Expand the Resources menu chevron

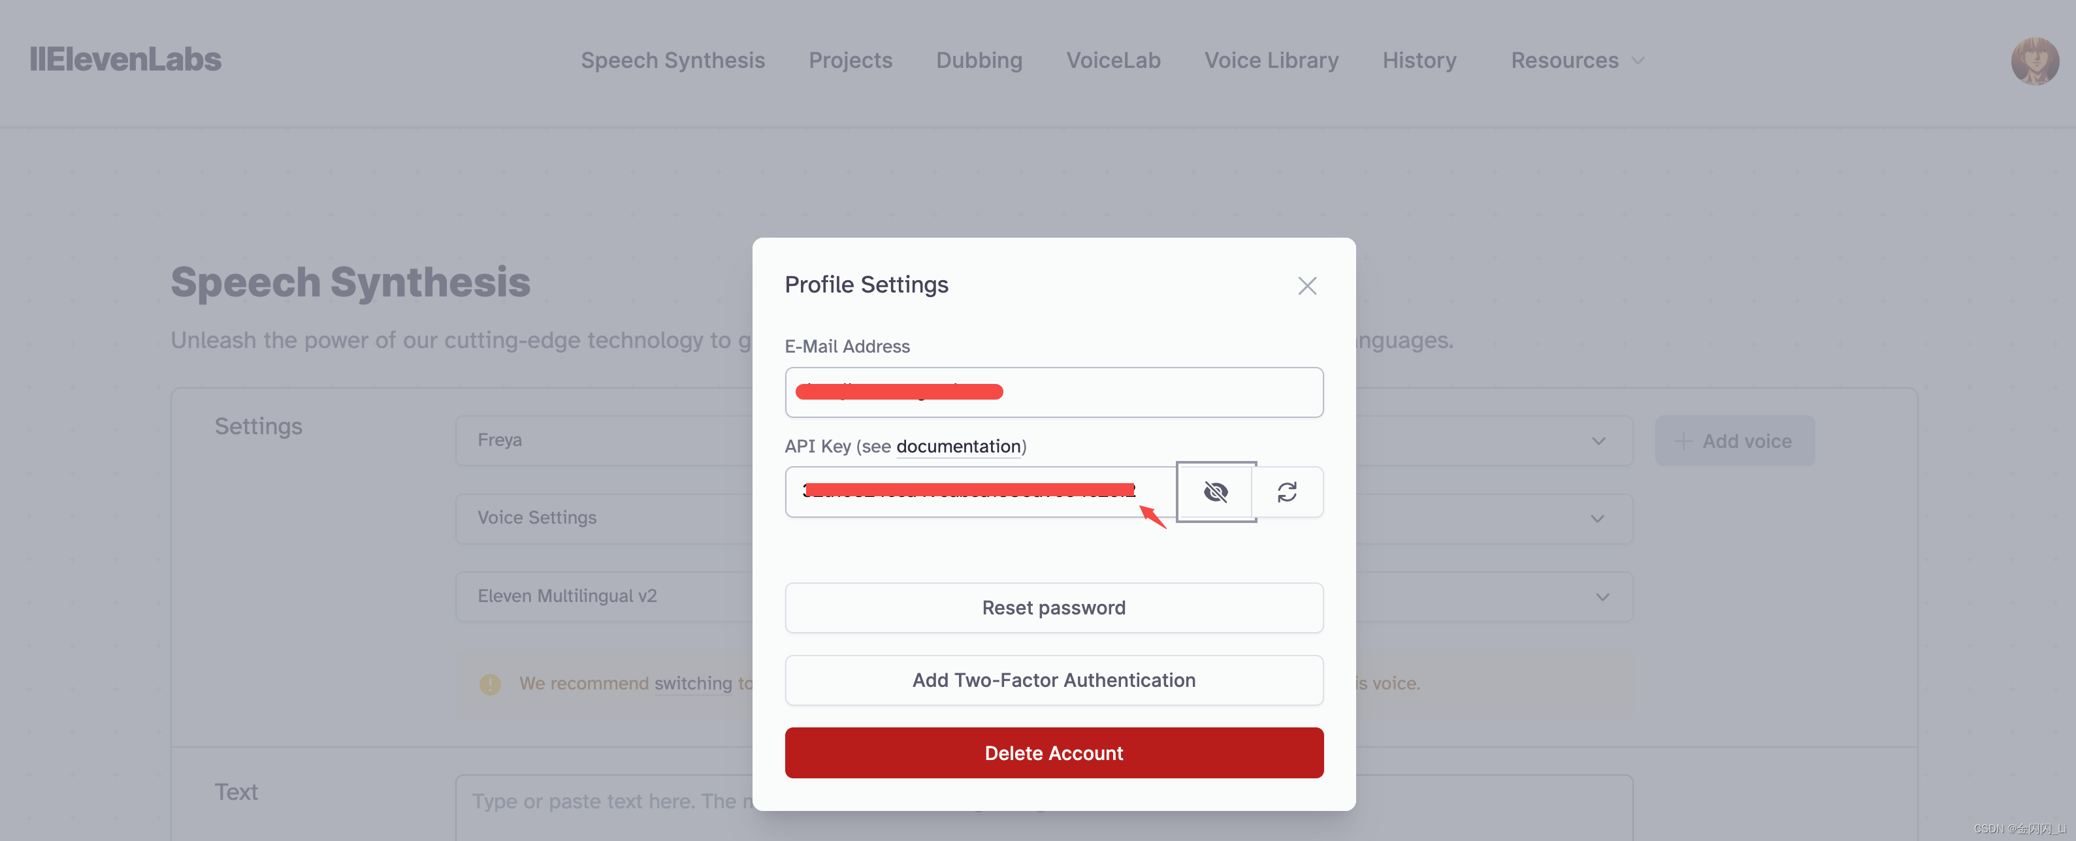(x=1638, y=61)
